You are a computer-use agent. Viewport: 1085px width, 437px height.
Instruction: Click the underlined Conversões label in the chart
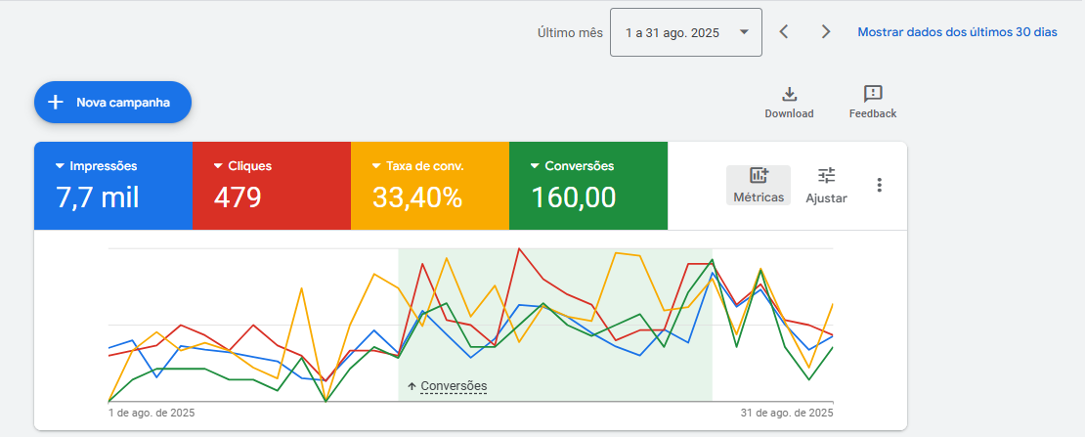coord(454,386)
